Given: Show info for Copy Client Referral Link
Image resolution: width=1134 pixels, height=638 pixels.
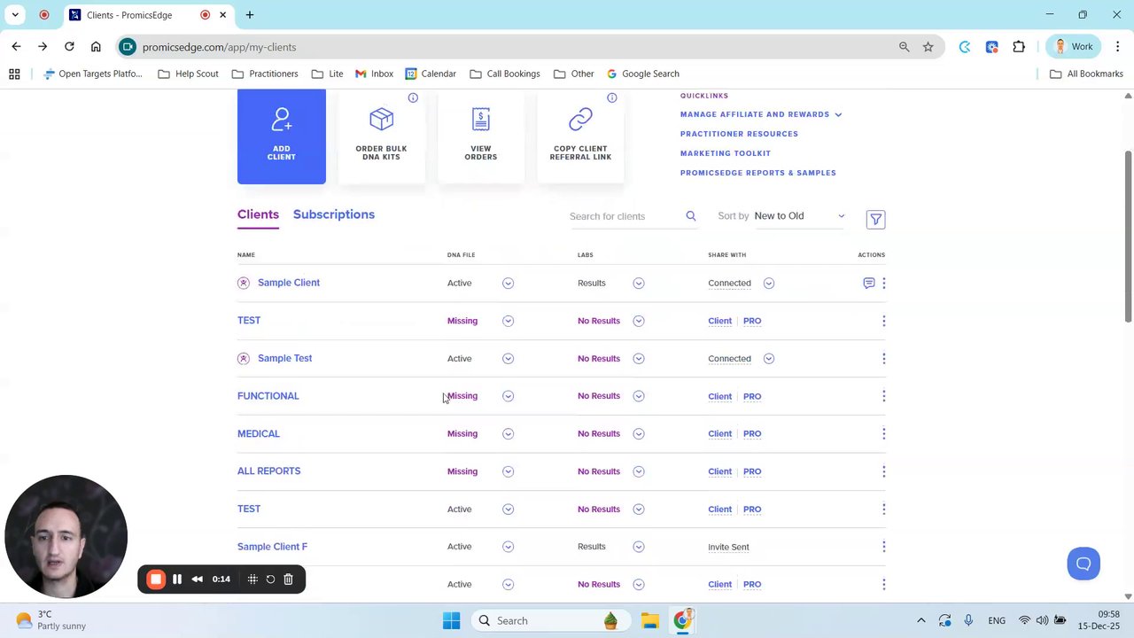Looking at the screenshot, I should point(611,97).
